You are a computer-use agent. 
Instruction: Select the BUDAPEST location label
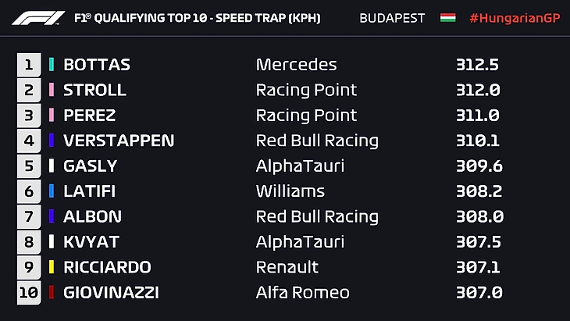(392, 18)
